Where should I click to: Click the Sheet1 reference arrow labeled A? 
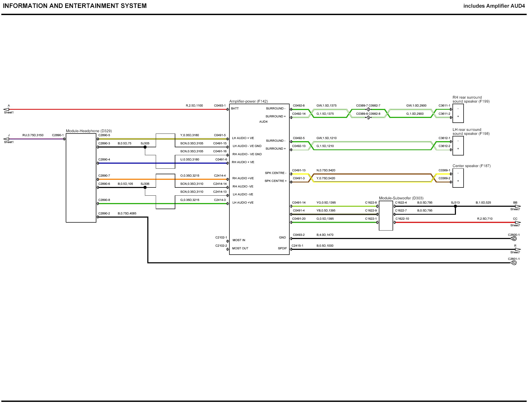pyautogui.click(x=6, y=109)
